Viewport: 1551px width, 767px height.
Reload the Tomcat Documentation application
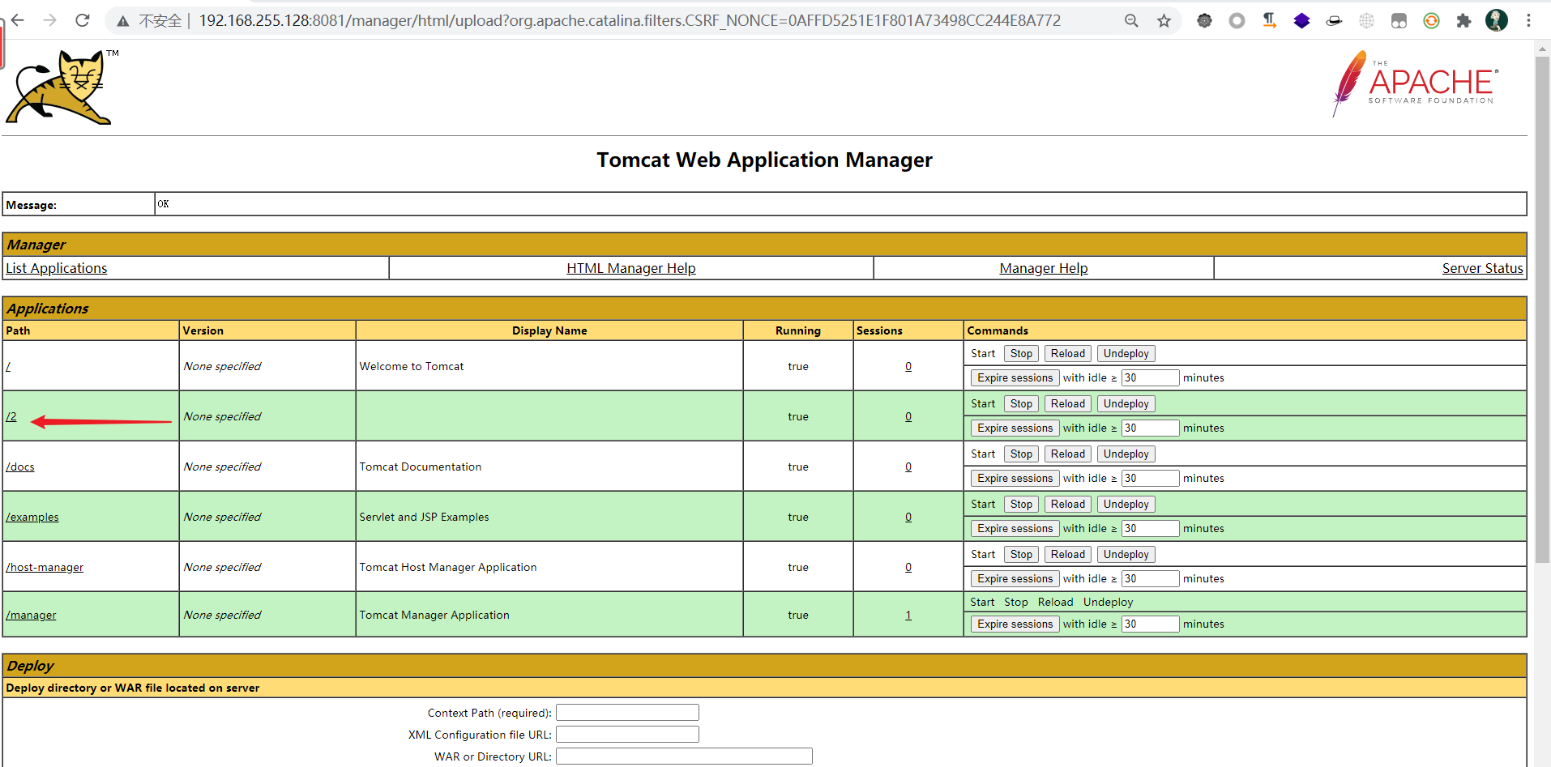coord(1067,454)
